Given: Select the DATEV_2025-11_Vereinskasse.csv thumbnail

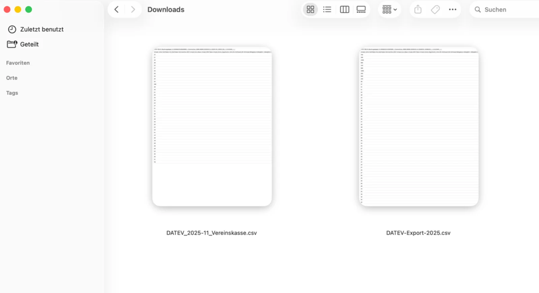Looking at the screenshot, I should [212, 126].
